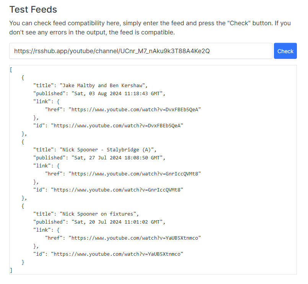This screenshot has width=308, height=284.
Task: Click the 27 Jul 2024 published date
Action: click(117, 157)
